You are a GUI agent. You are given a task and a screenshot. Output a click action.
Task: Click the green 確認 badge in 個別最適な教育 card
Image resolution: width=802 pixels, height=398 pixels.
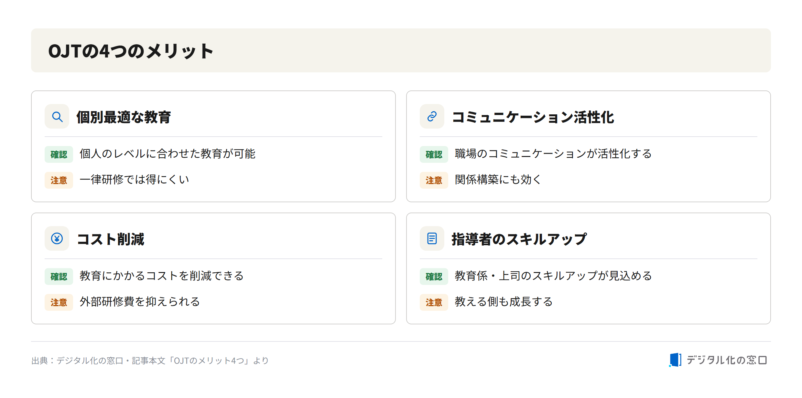tap(59, 154)
